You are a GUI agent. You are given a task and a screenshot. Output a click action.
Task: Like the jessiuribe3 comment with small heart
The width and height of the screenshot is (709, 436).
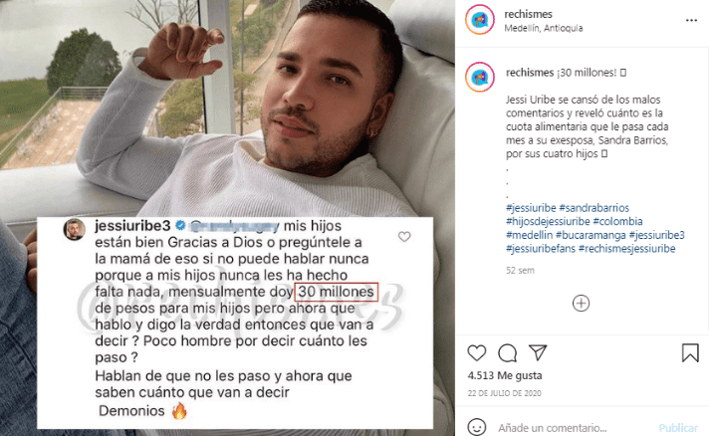click(x=404, y=236)
